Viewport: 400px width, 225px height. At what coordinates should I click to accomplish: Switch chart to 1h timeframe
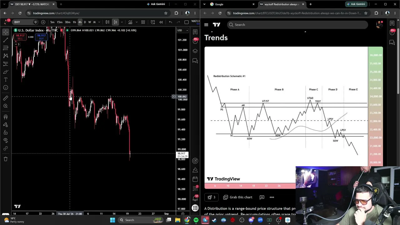(x=74, y=22)
